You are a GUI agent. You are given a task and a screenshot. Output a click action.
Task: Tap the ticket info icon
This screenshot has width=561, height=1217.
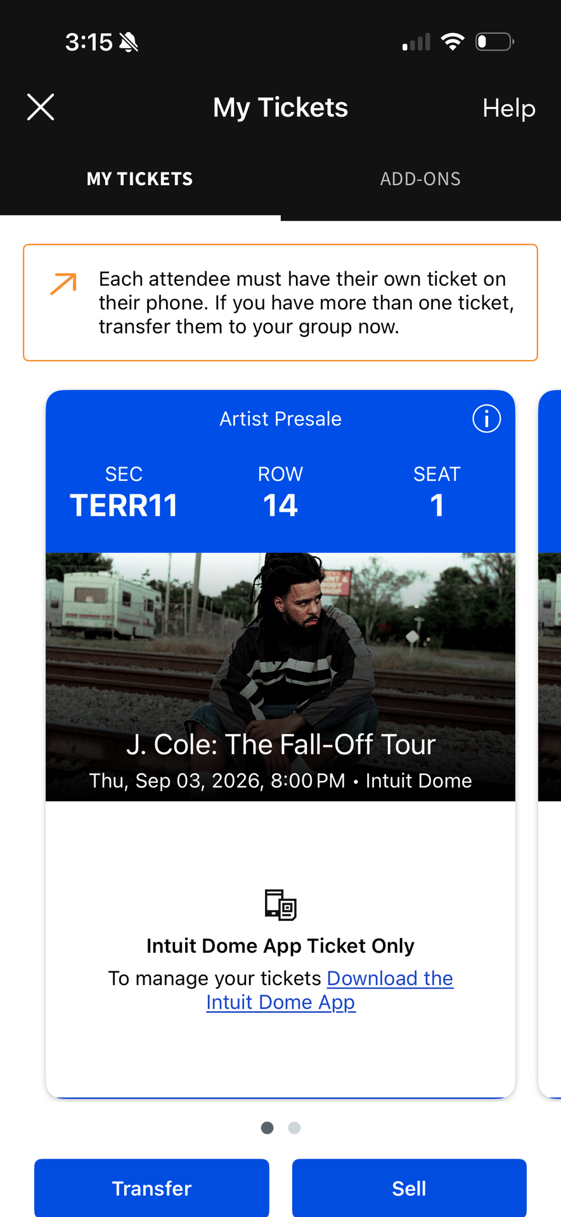pyautogui.click(x=486, y=419)
